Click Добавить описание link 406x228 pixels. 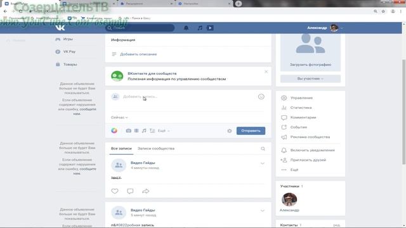coord(138,54)
